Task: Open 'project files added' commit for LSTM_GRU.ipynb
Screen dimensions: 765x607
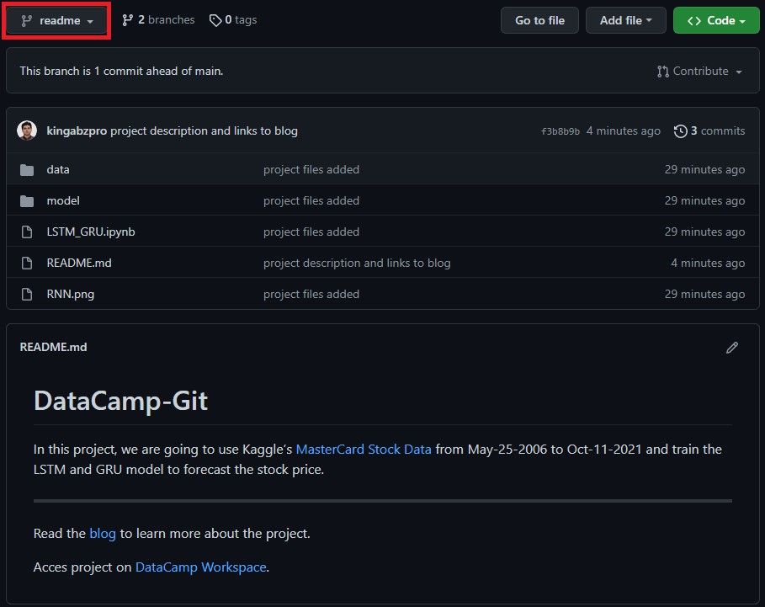Action: click(x=311, y=232)
